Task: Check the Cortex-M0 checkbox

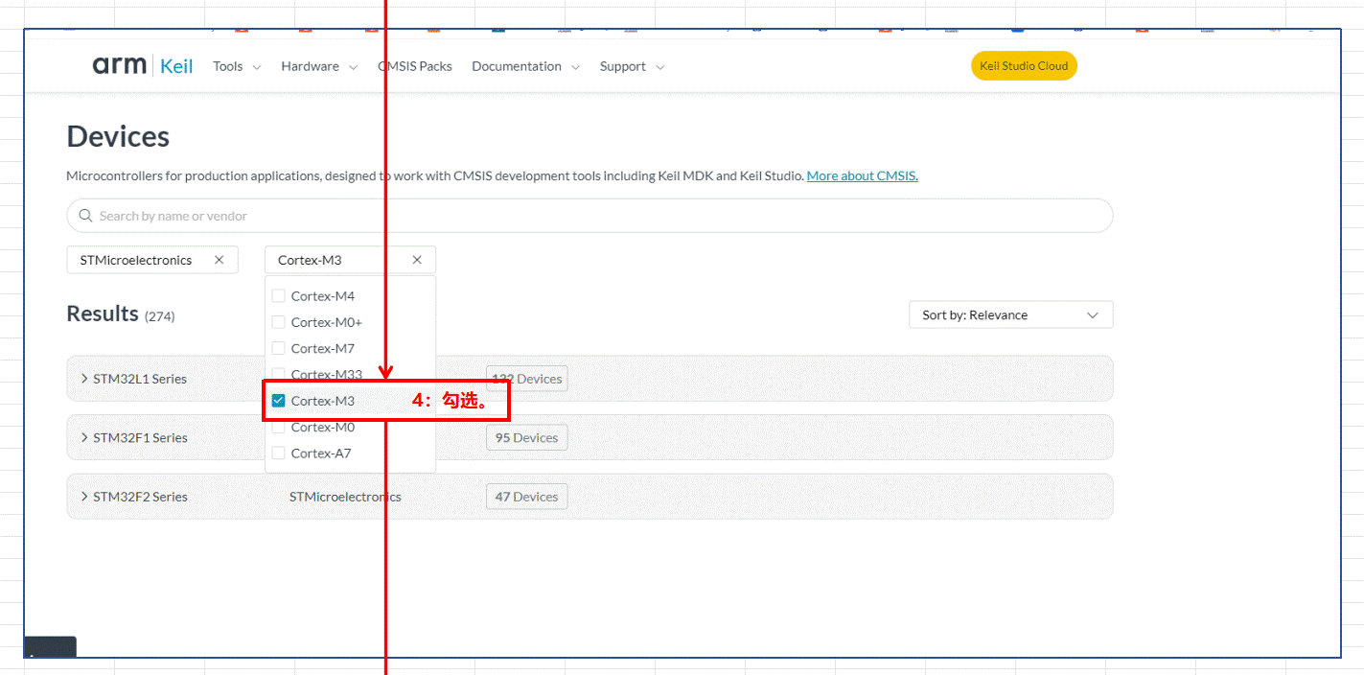Action: point(279,427)
